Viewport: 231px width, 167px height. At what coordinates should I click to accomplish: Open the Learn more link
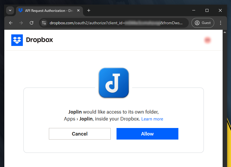pos(152,119)
